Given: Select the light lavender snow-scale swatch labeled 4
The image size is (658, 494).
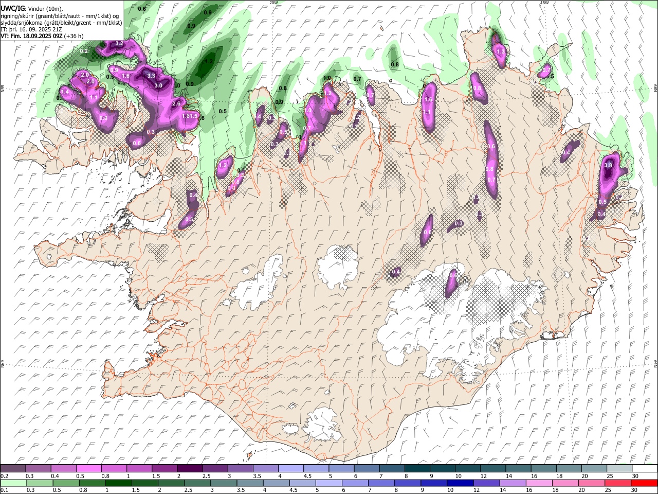Looking at the screenshot, I should 291,468.
